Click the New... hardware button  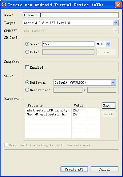(x=109, y=106)
